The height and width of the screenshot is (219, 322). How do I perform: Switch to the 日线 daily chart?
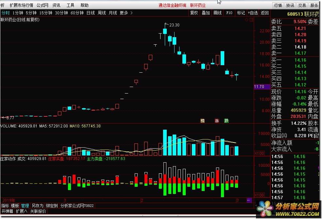click(91, 13)
